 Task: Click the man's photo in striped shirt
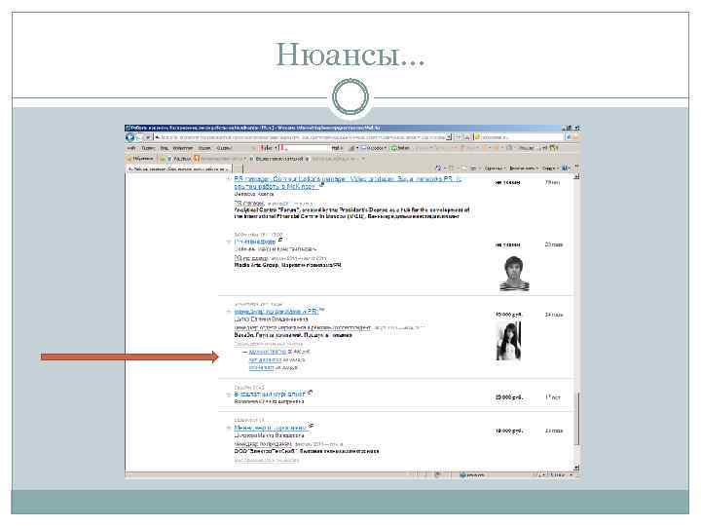coord(514,274)
